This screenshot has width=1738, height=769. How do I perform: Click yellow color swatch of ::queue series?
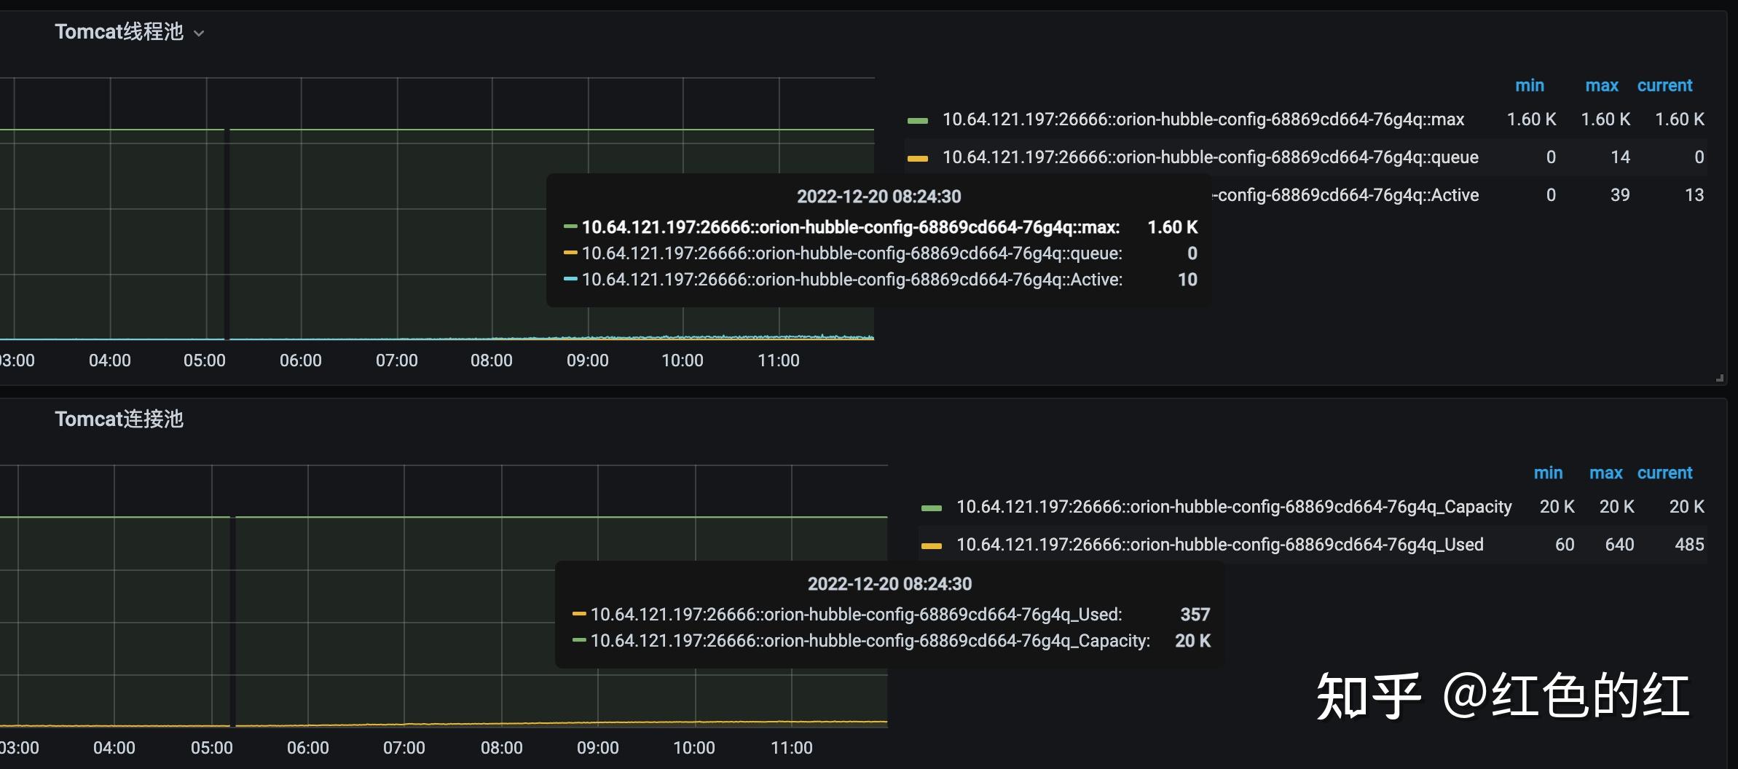918,159
